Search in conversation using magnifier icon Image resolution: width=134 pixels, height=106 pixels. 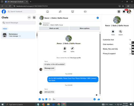tap(121, 32)
